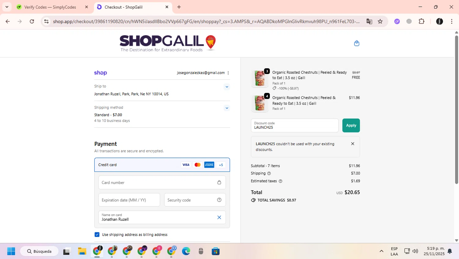Clear the Name on card field

[x=219, y=217]
